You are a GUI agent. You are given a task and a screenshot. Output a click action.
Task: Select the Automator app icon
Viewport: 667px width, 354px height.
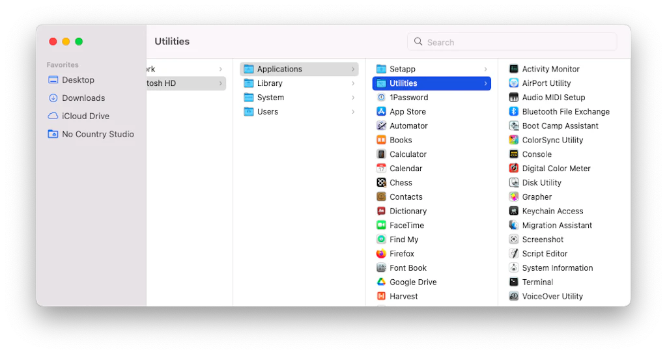click(x=381, y=126)
